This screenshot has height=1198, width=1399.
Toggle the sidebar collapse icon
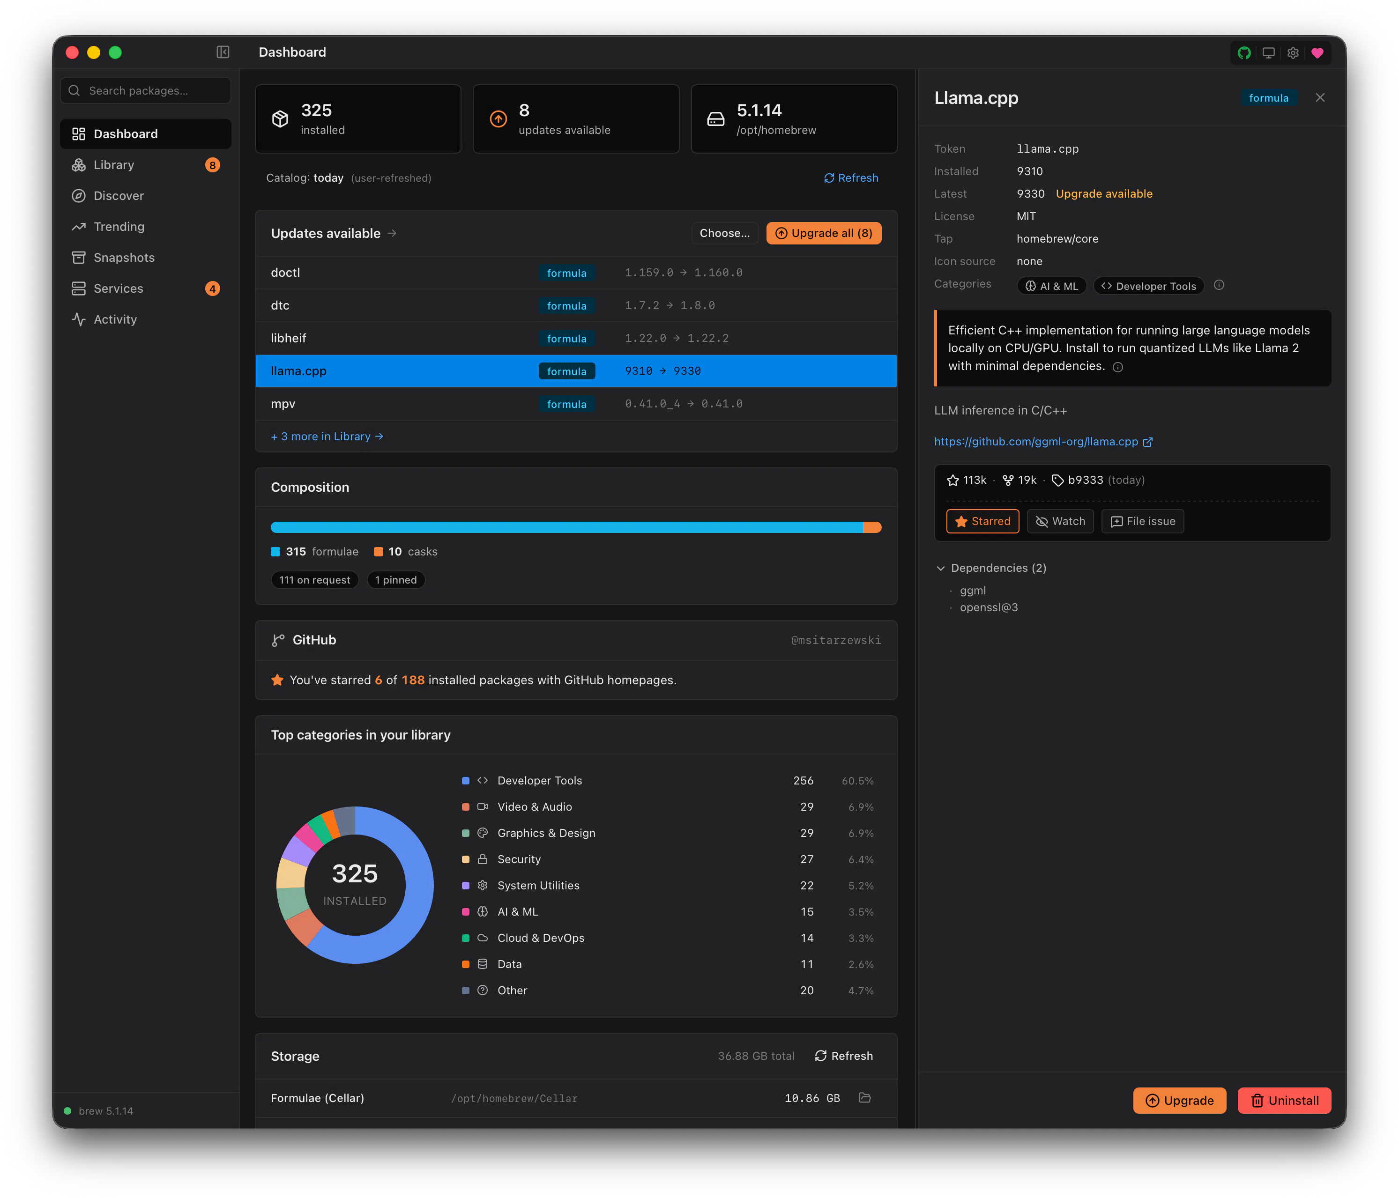coord(223,52)
